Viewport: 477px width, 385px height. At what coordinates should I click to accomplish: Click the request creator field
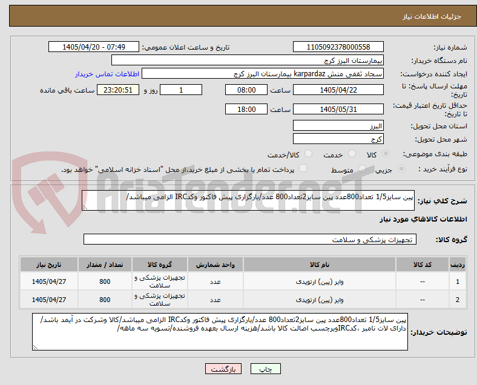point(263,74)
